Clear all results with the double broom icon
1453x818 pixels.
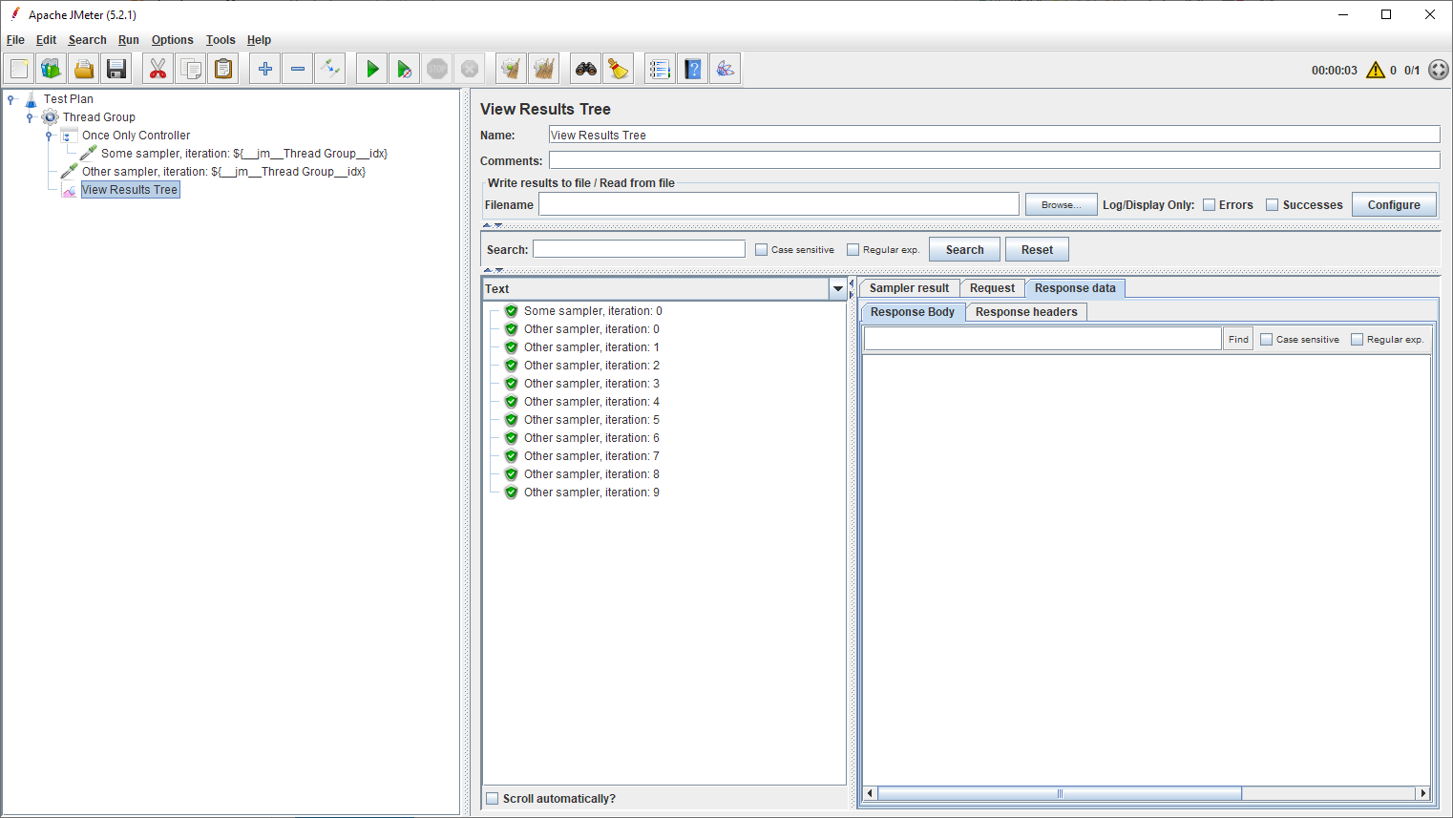point(544,69)
